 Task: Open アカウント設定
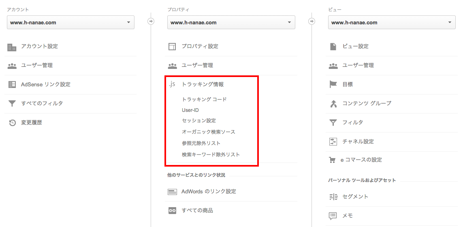(39, 46)
